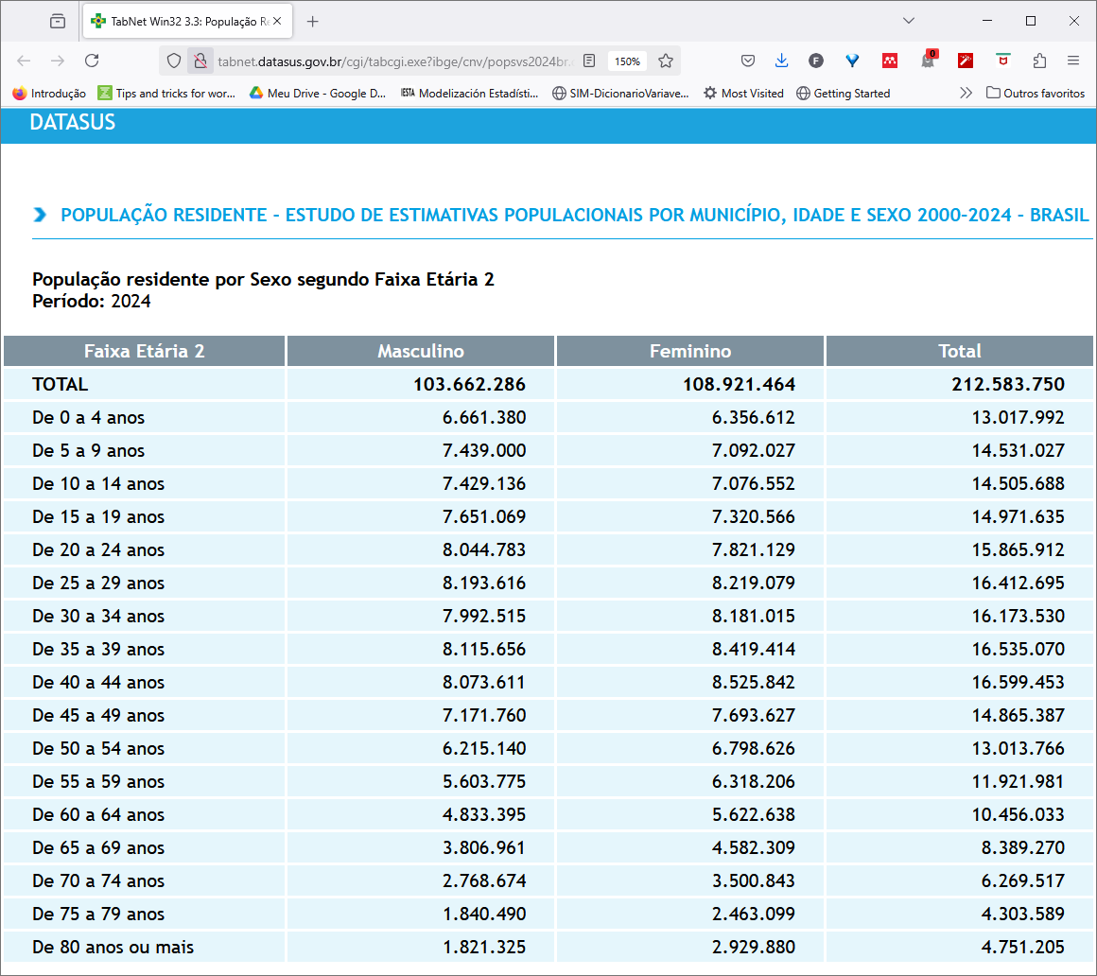Click the Most Visited bookmark
1097x976 pixels.
(x=743, y=93)
